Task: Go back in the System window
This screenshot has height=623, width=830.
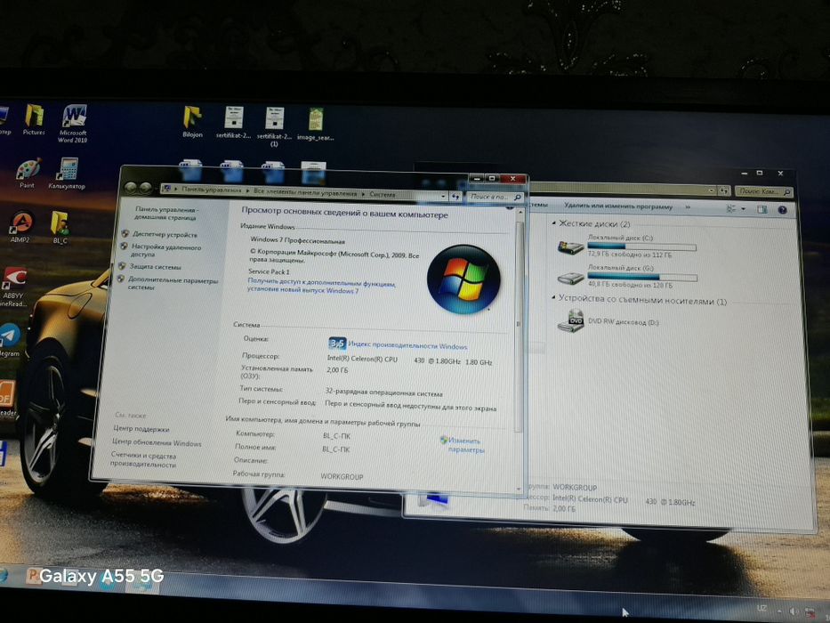Action: click(x=130, y=188)
